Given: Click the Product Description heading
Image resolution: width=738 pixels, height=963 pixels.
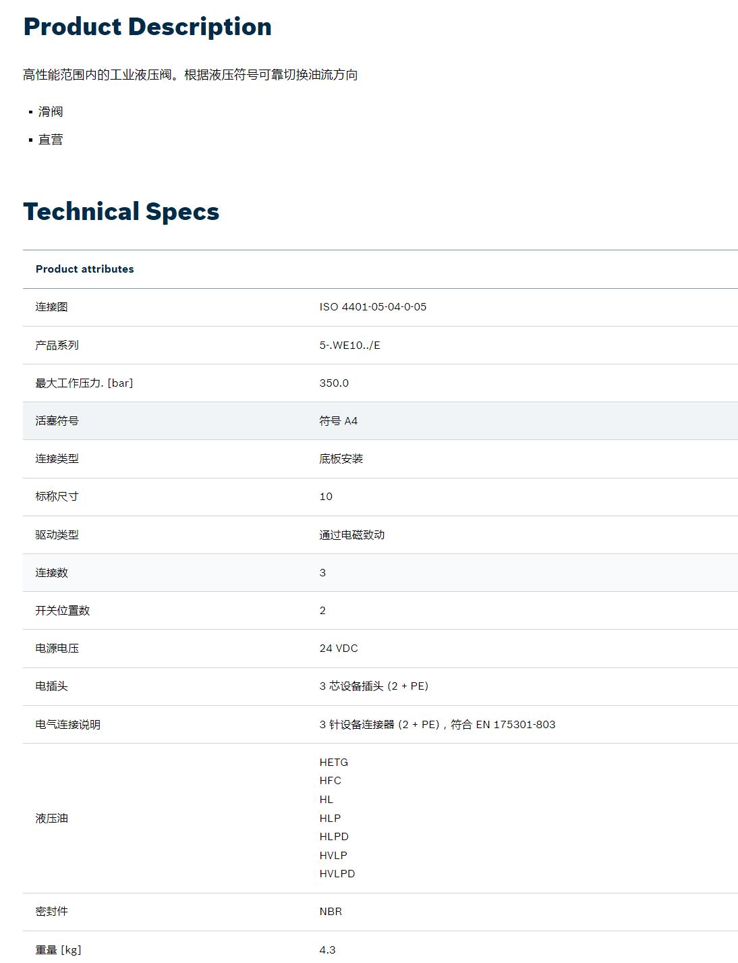Looking at the screenshot, I should 147,27.
